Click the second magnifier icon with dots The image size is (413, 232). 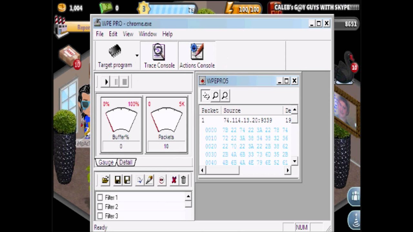[x=225, y=95]
